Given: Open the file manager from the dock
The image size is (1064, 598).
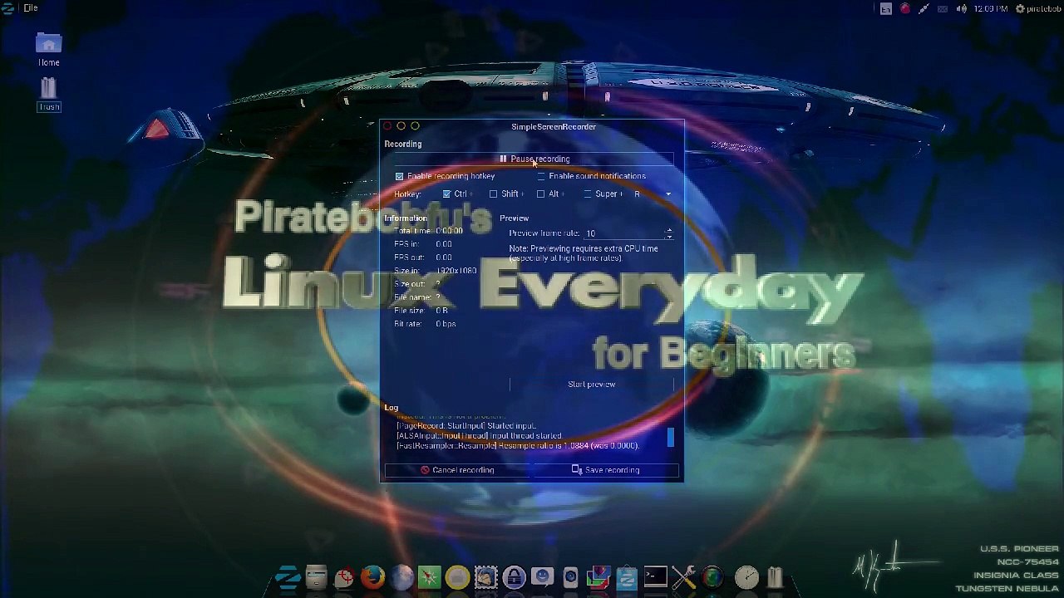Looking at the screenshot, I should click(317, 576).
